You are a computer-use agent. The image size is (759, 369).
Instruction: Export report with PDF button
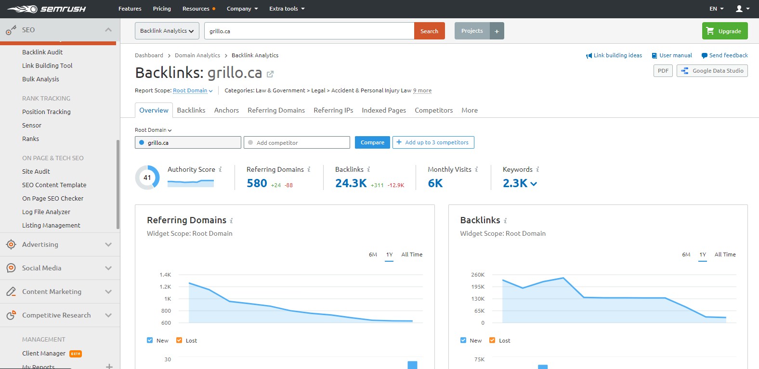pos(663,71)
